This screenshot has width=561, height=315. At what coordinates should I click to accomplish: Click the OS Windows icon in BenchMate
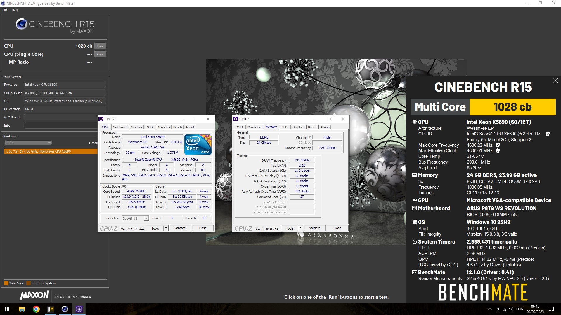point(414,222)
